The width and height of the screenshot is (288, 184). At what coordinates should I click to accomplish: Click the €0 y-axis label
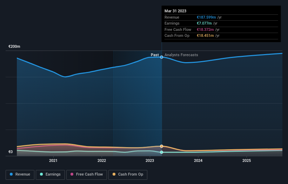(x=11, y=152)
